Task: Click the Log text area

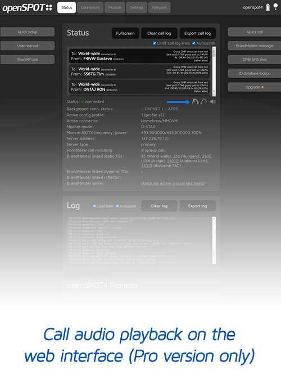Action: click(x=139, y=240)
